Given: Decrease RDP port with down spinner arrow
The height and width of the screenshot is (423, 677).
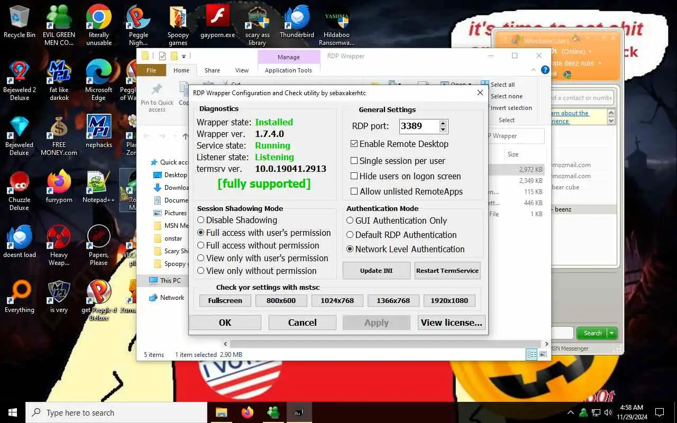Looking at the screenshot, I should 443,130.
